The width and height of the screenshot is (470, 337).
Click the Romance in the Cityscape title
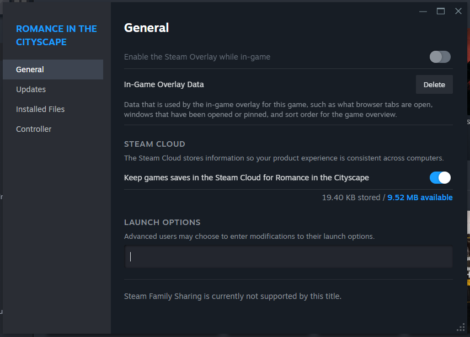[x=56, y=35]
